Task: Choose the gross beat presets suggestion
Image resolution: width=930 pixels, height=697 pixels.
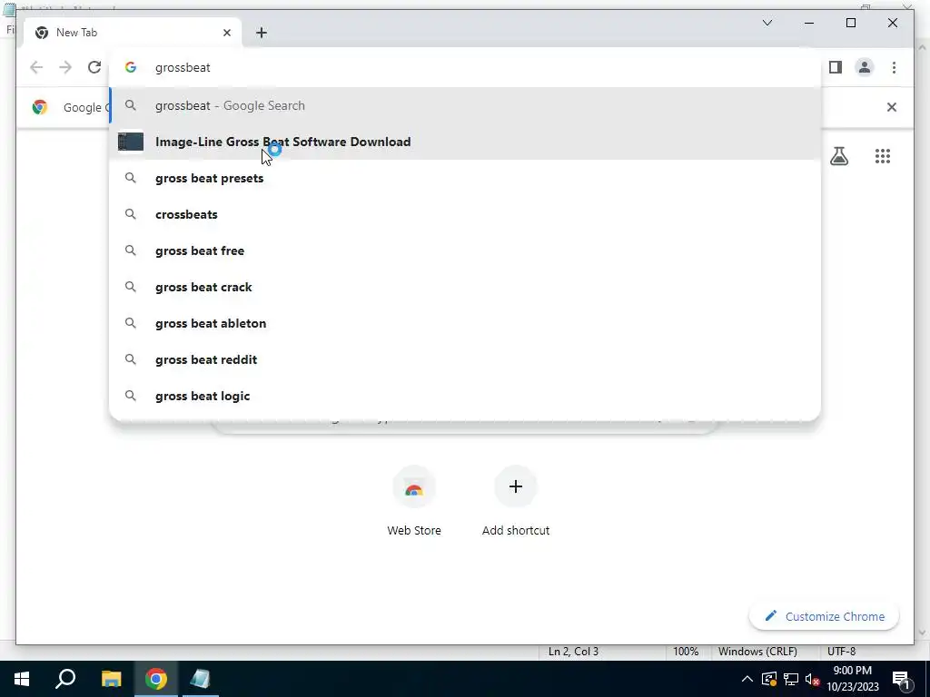Action: click(x=466, y=178)
